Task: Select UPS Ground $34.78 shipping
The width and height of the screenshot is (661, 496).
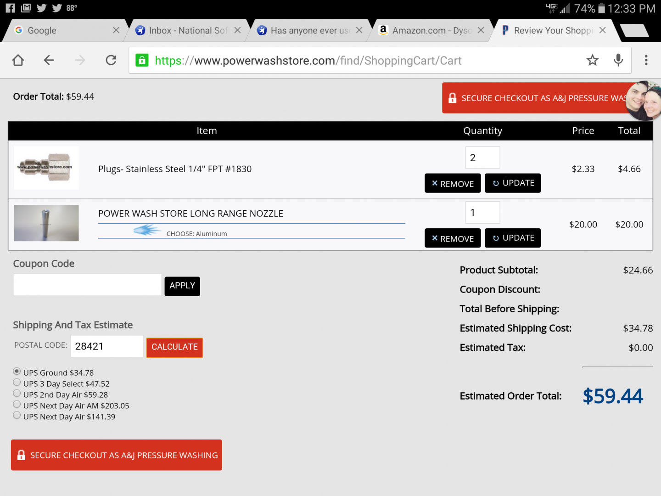Action: (17, 371)
